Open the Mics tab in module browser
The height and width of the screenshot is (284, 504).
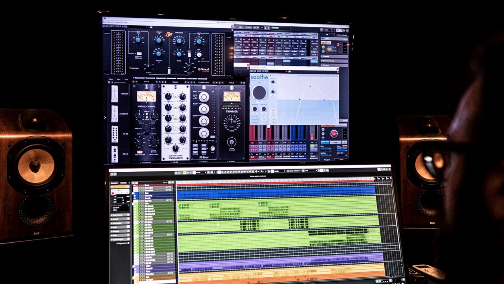118,79
